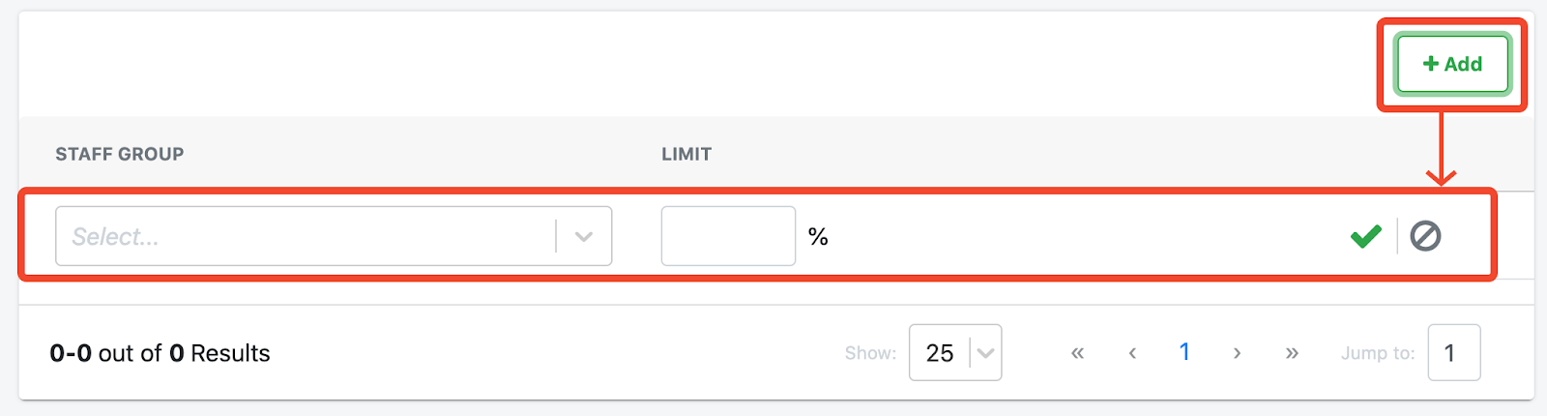
Task: Open the Show 25 page-size dropdown
Action: (x=955, y=353)
